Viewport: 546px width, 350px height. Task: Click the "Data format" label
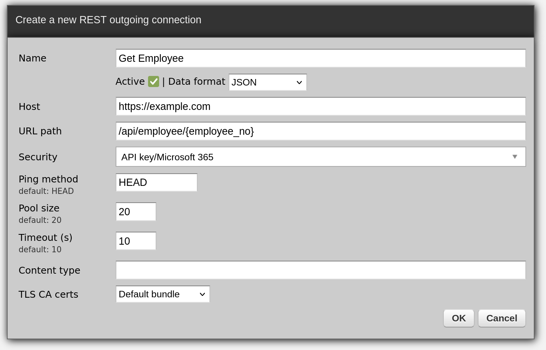(196, 82)
